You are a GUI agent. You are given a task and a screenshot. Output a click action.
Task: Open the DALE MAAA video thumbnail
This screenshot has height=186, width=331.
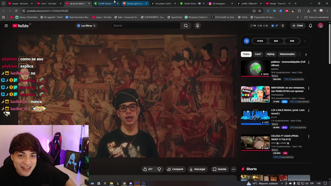255,117
